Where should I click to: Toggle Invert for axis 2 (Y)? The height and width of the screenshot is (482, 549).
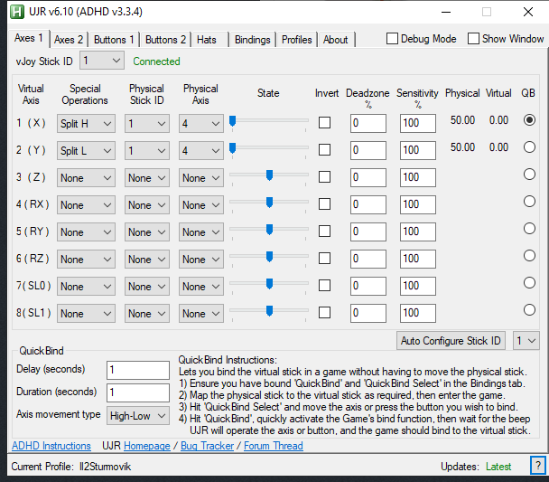click(x=324, y=150)
